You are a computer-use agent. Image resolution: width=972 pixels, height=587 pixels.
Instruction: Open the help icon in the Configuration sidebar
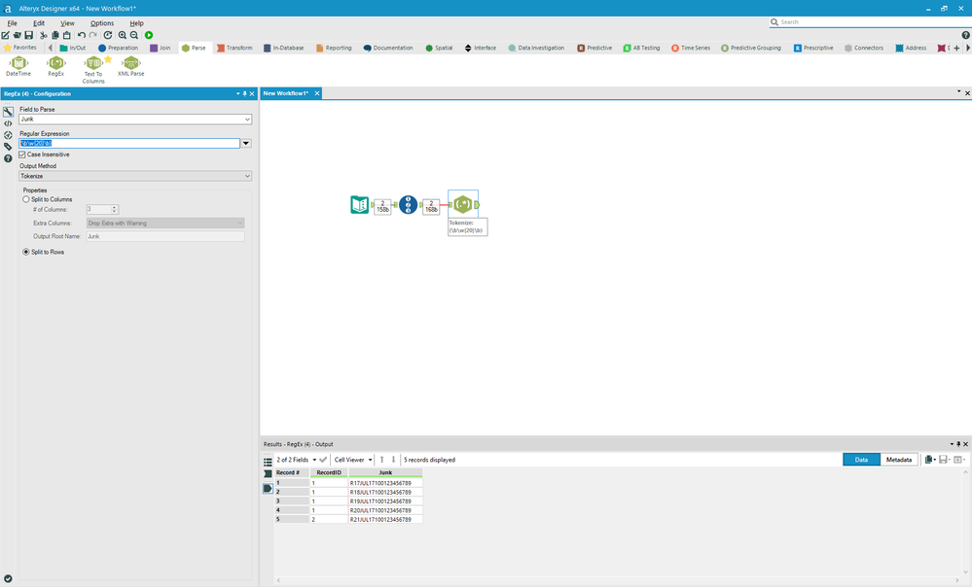coord(8,158)
